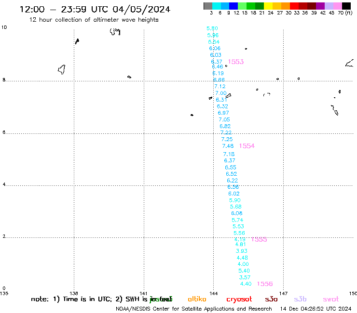Click the swot satellite legend label
Viewport: 357px width, 313px height.
[331, 299]
